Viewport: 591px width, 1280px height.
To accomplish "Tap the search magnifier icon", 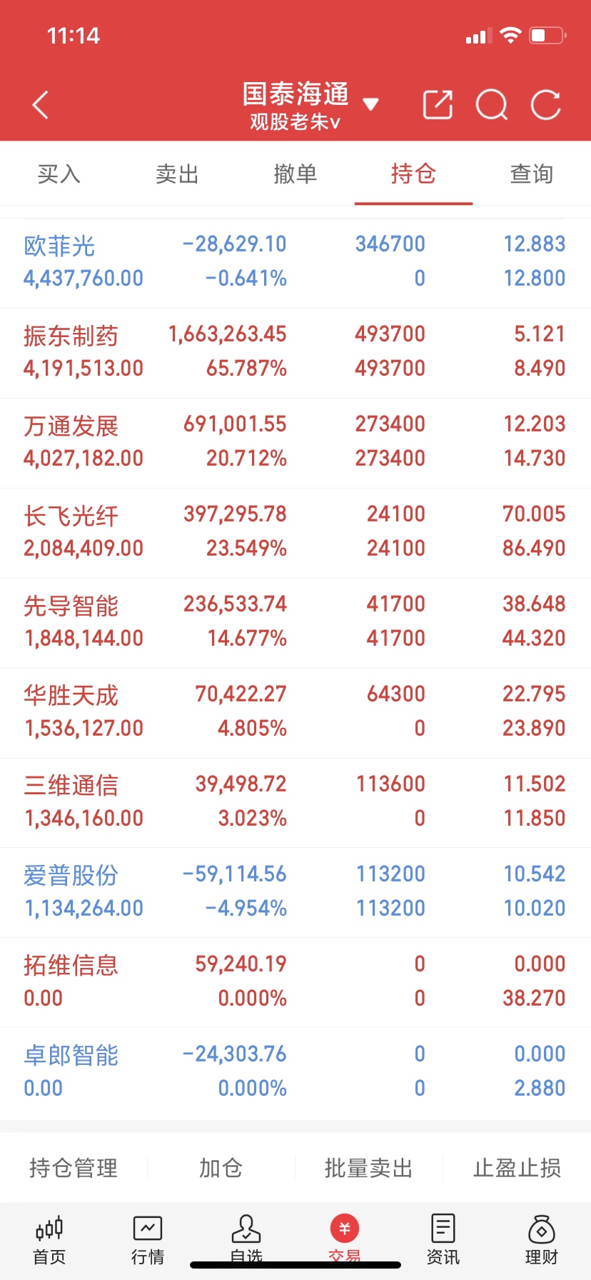I will point(492,105).
